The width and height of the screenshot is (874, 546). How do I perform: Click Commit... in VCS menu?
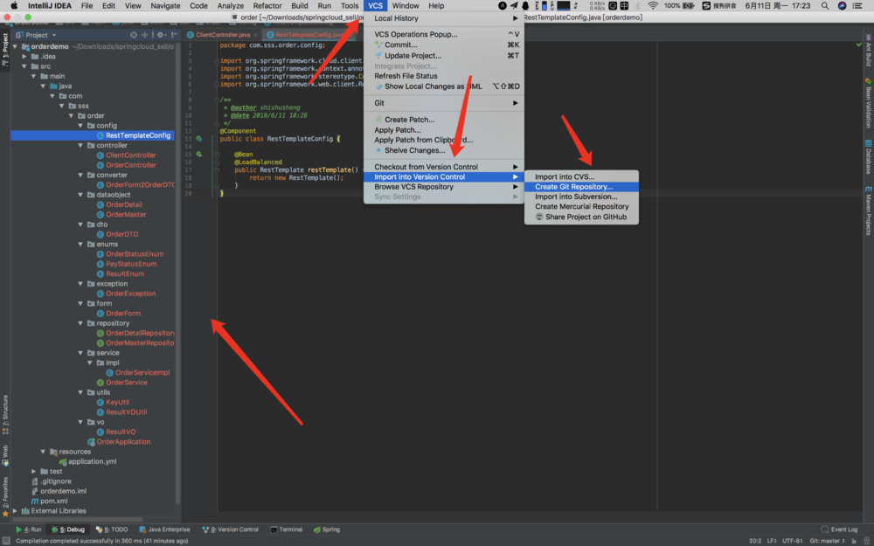point(444,45)
